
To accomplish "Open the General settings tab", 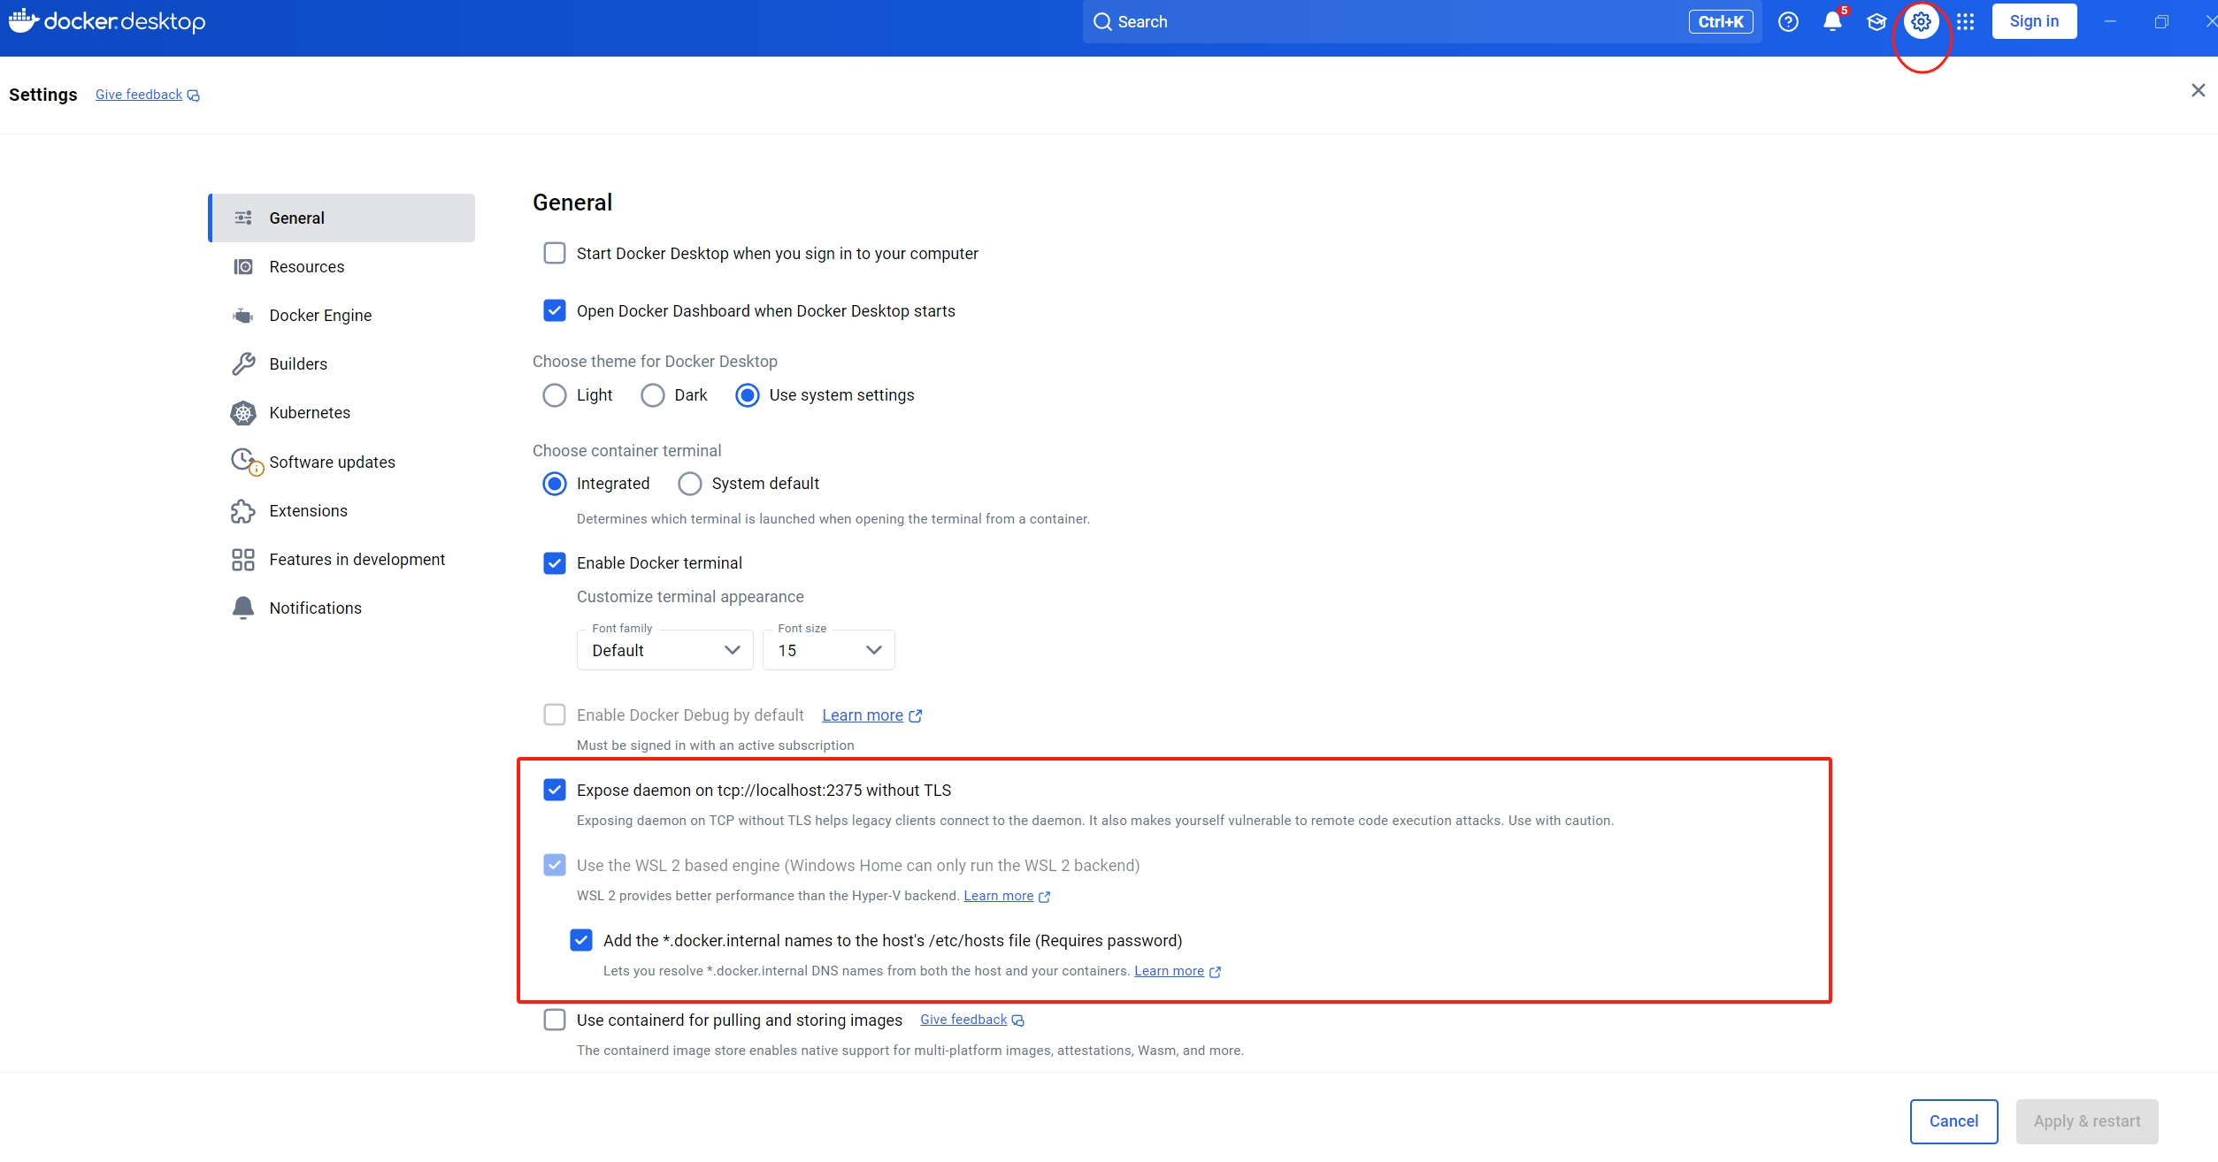I will [x=342, y=218].
